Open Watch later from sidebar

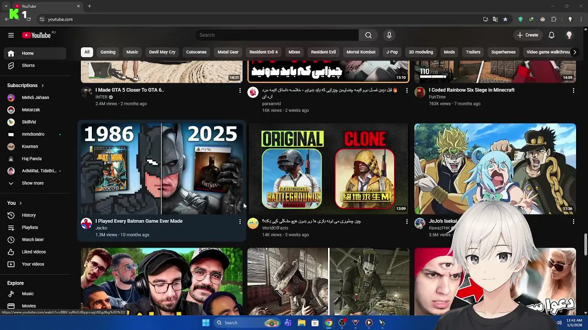[35, 240]
